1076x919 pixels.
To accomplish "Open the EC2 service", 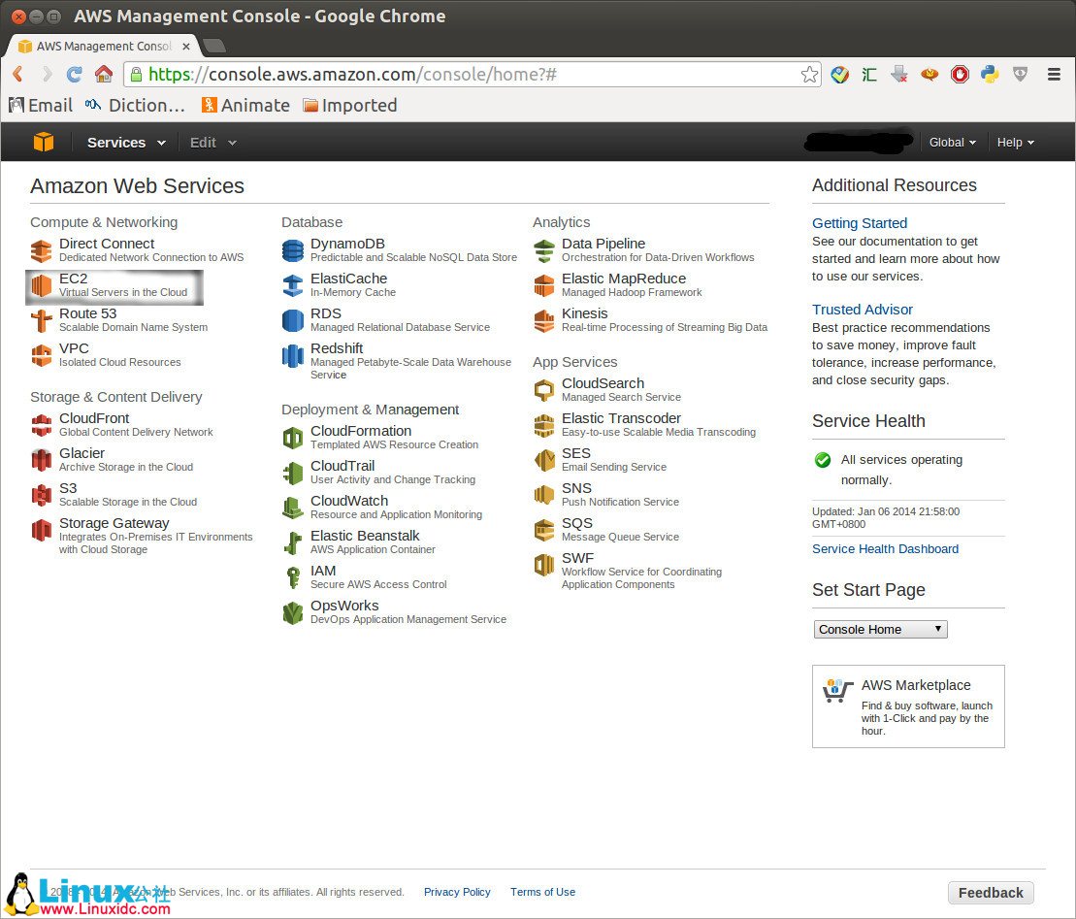I will pyautogui.click(x=74, y=279).
